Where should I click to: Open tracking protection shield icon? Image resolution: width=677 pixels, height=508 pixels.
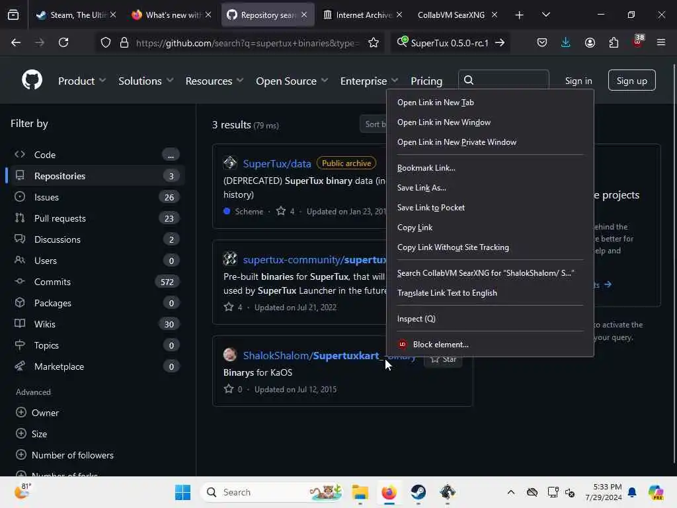pos(106,42)
